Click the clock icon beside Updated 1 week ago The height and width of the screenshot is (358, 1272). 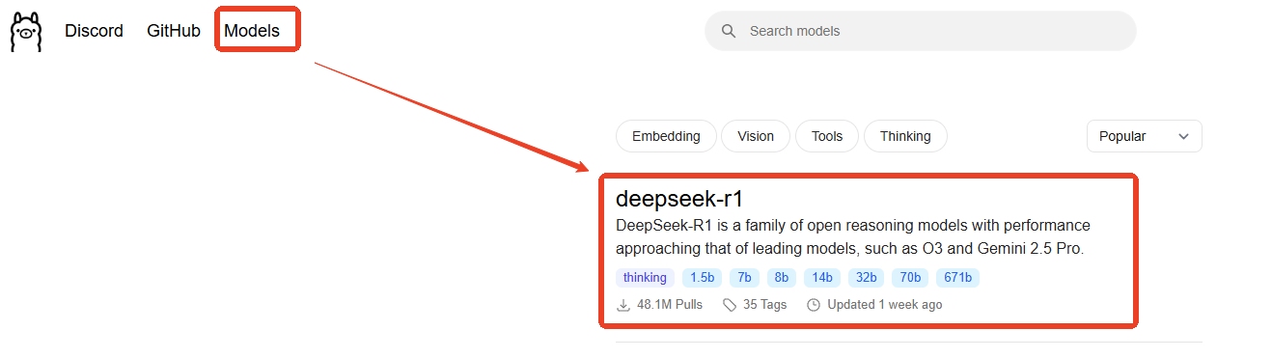click(x=814, y=305)
